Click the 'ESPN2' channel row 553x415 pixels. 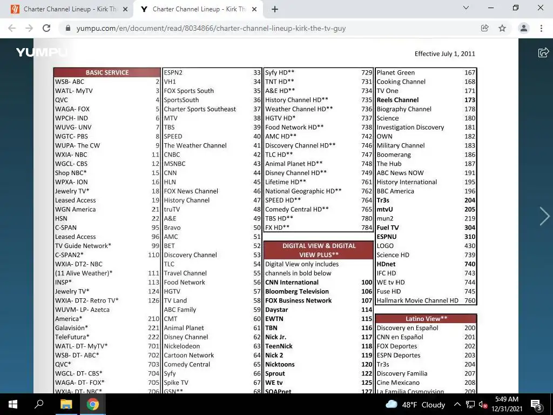(212, 72)
